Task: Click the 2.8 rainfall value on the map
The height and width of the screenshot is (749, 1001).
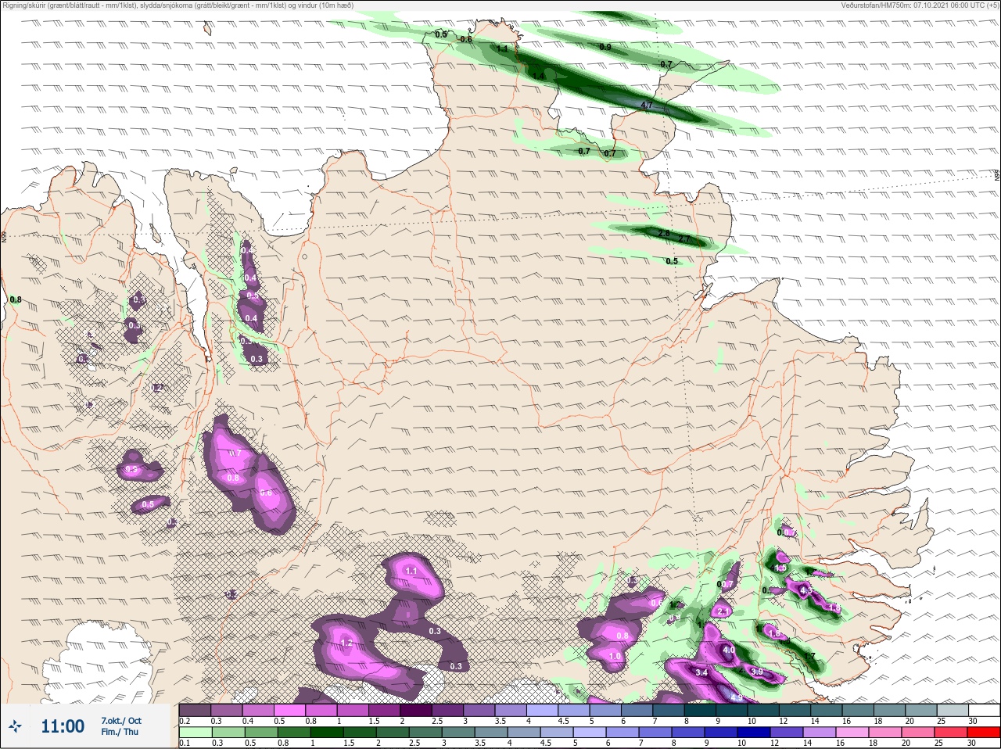Action: (x=664, y=234)
